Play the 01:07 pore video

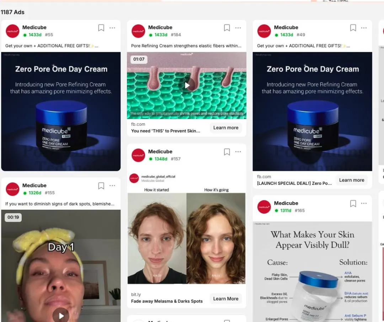[187, 85]
